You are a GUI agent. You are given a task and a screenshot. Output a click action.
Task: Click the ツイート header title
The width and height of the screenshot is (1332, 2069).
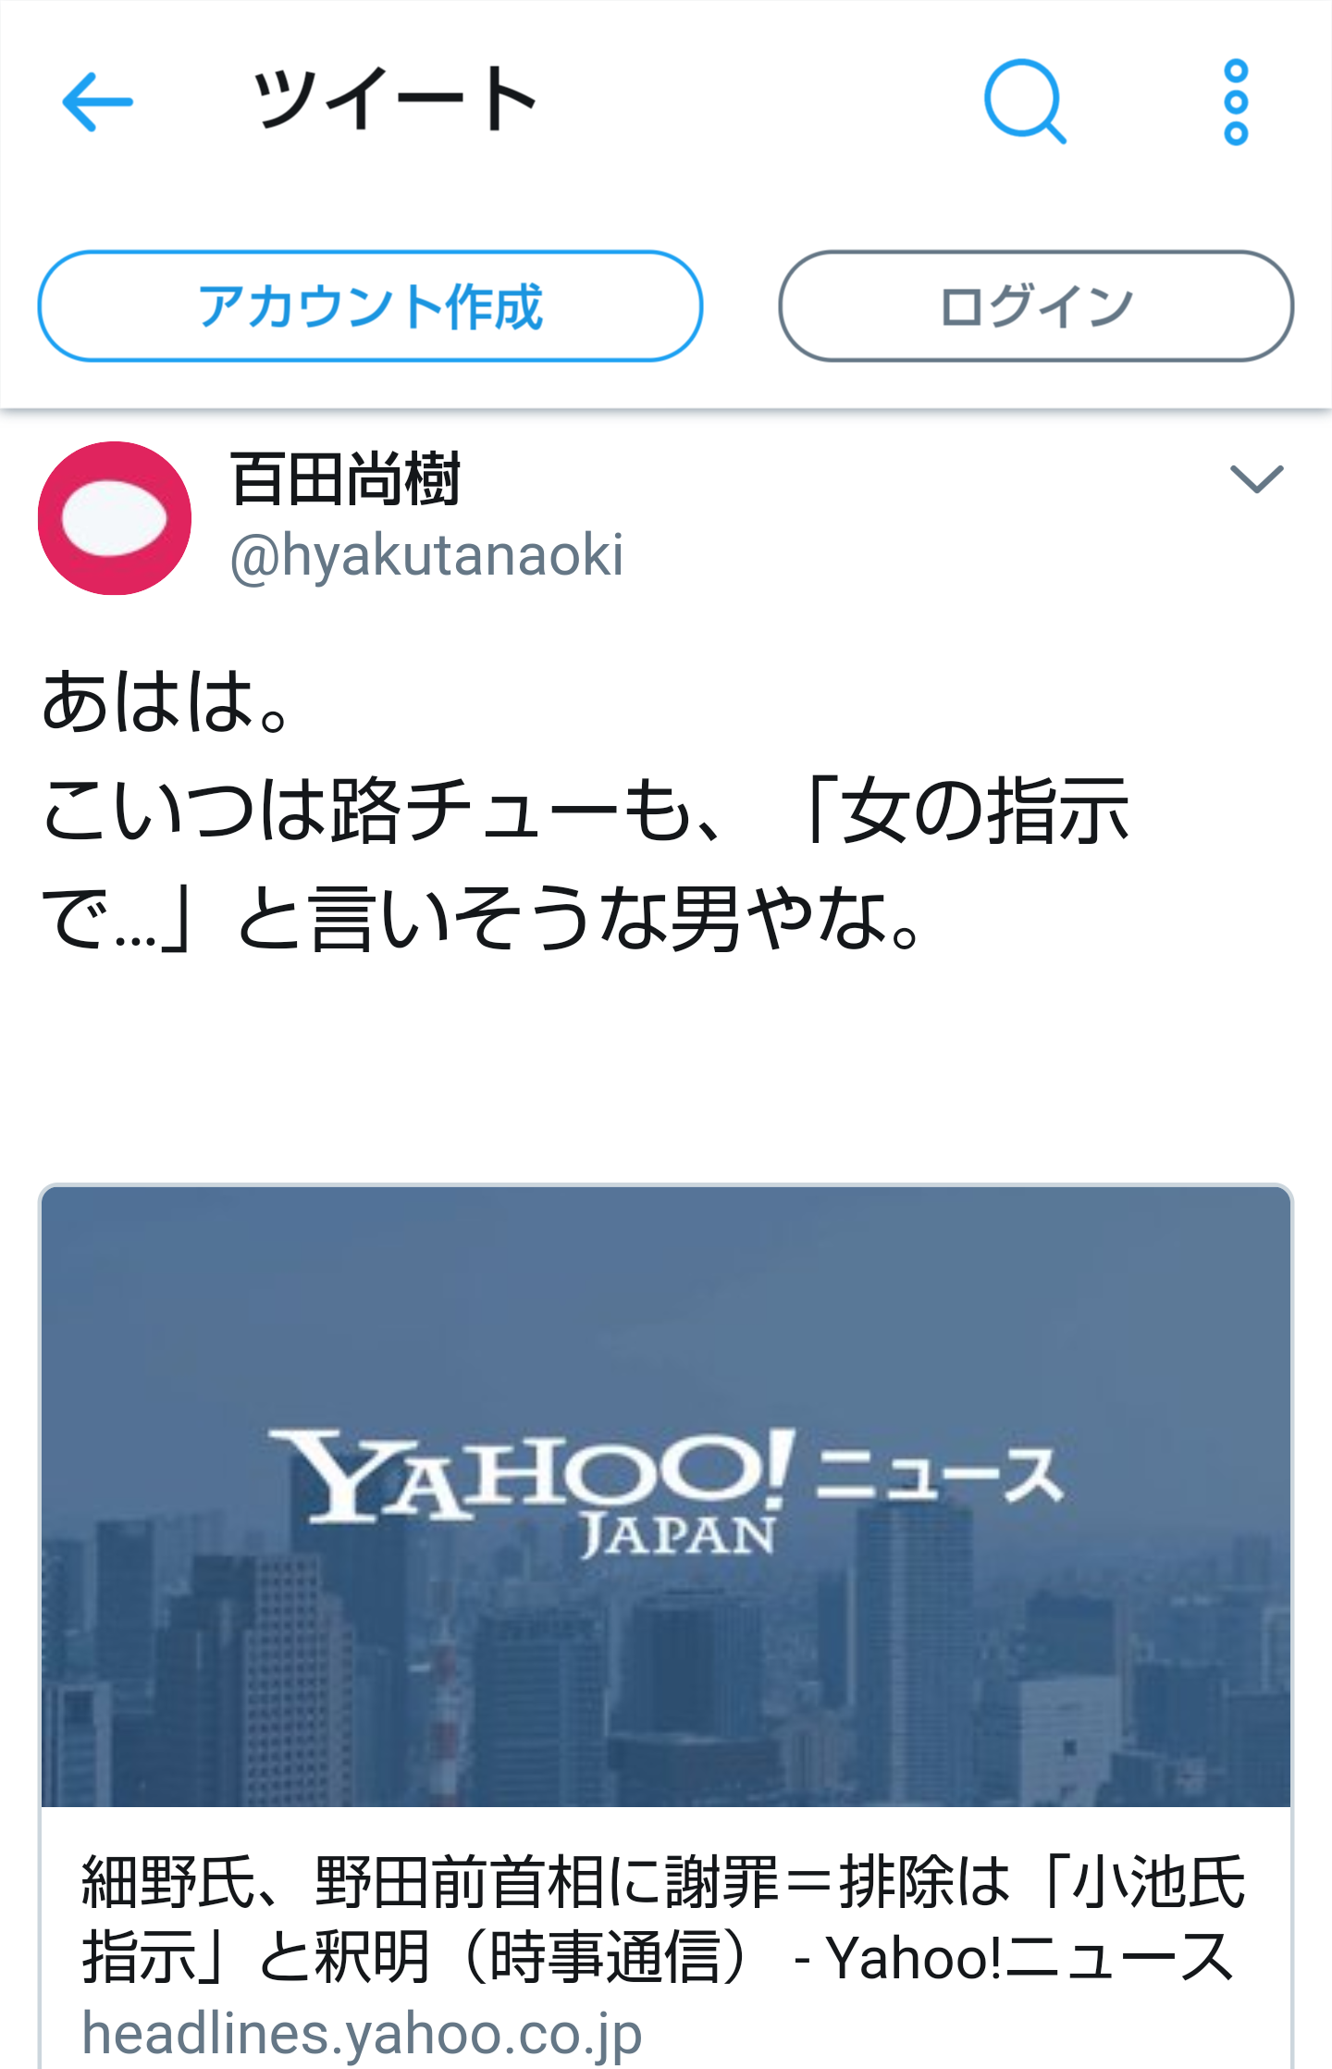coord(395,100)
